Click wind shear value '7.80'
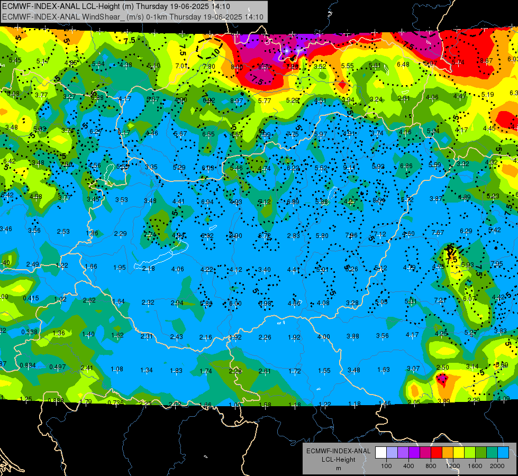518x476 pixels. [209, 67]
